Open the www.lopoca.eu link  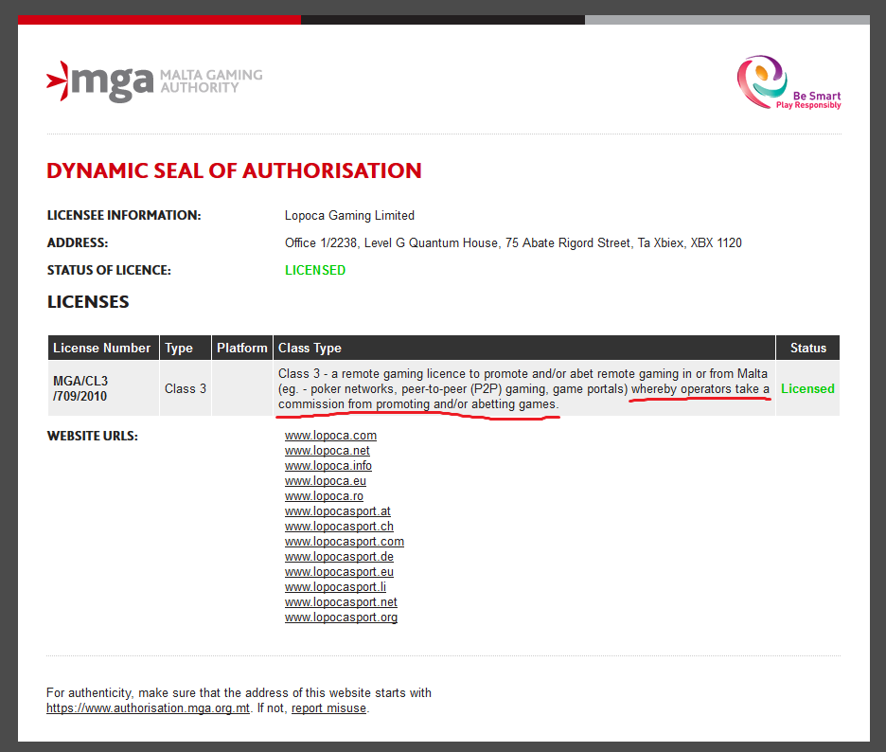[x=326, y=481]
